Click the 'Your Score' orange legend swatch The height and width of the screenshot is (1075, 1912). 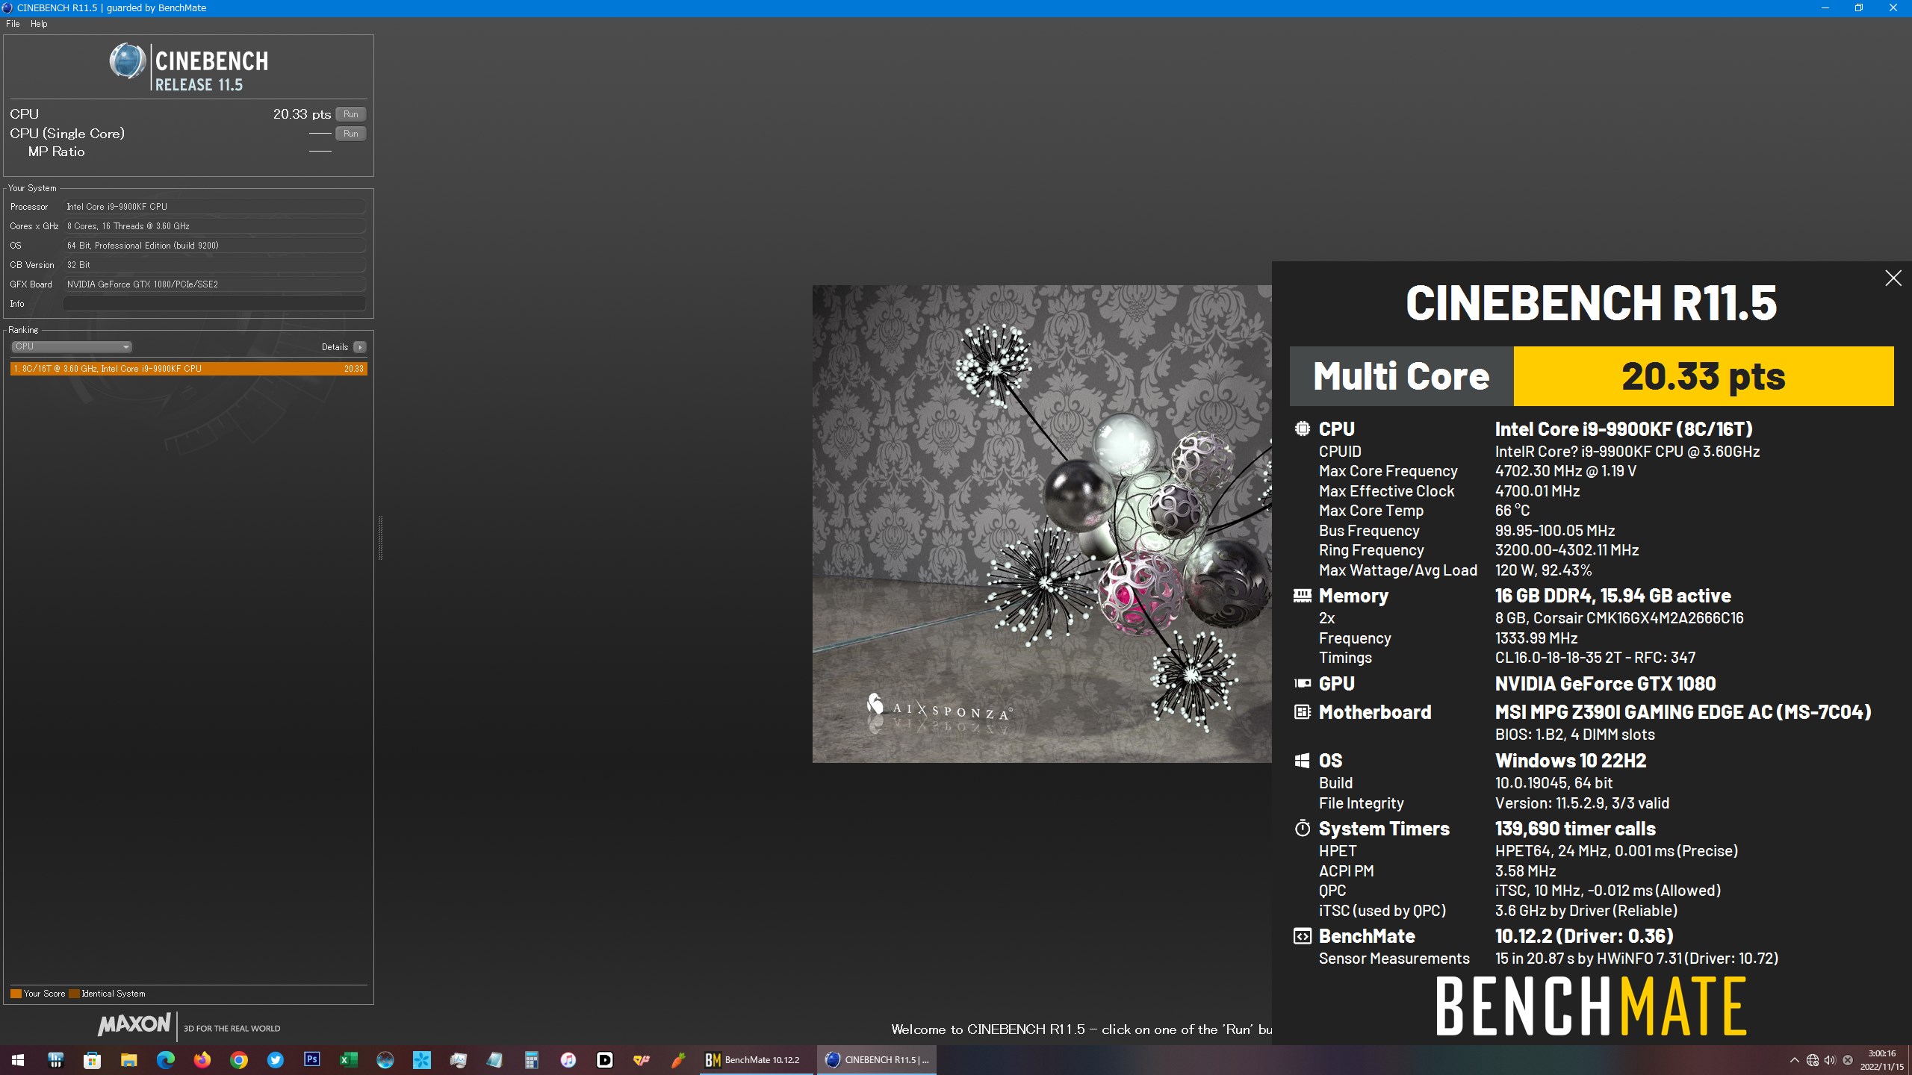click(16, 994)
